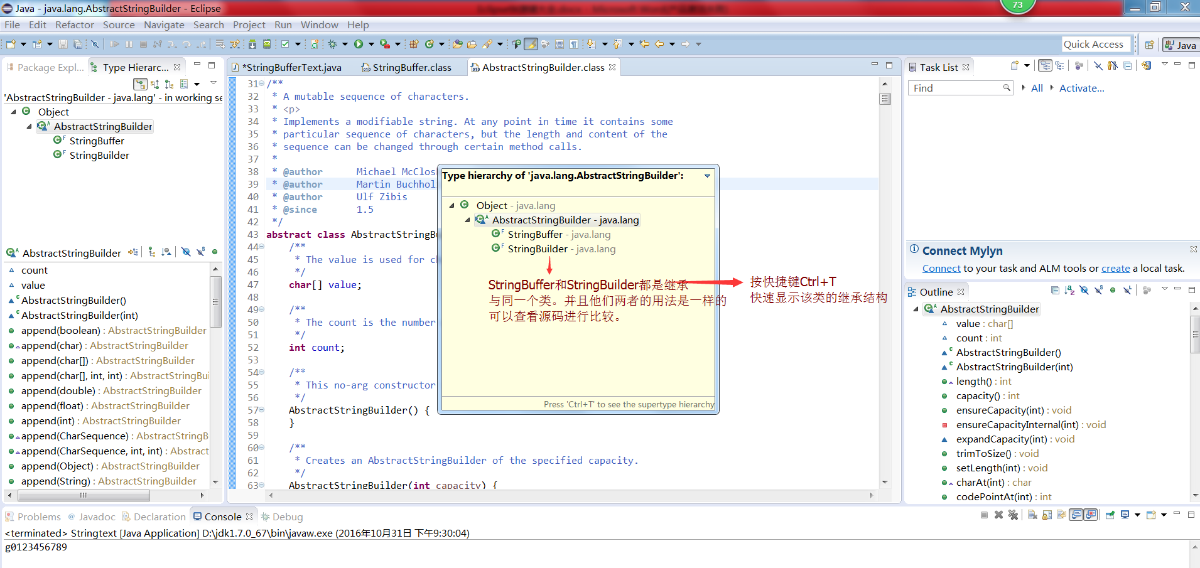This screenshot has width=1200, height=568.
Task: Click the Remove All Terminated Launches icon
Action: pyautogui.click(x=1013, y=515)
